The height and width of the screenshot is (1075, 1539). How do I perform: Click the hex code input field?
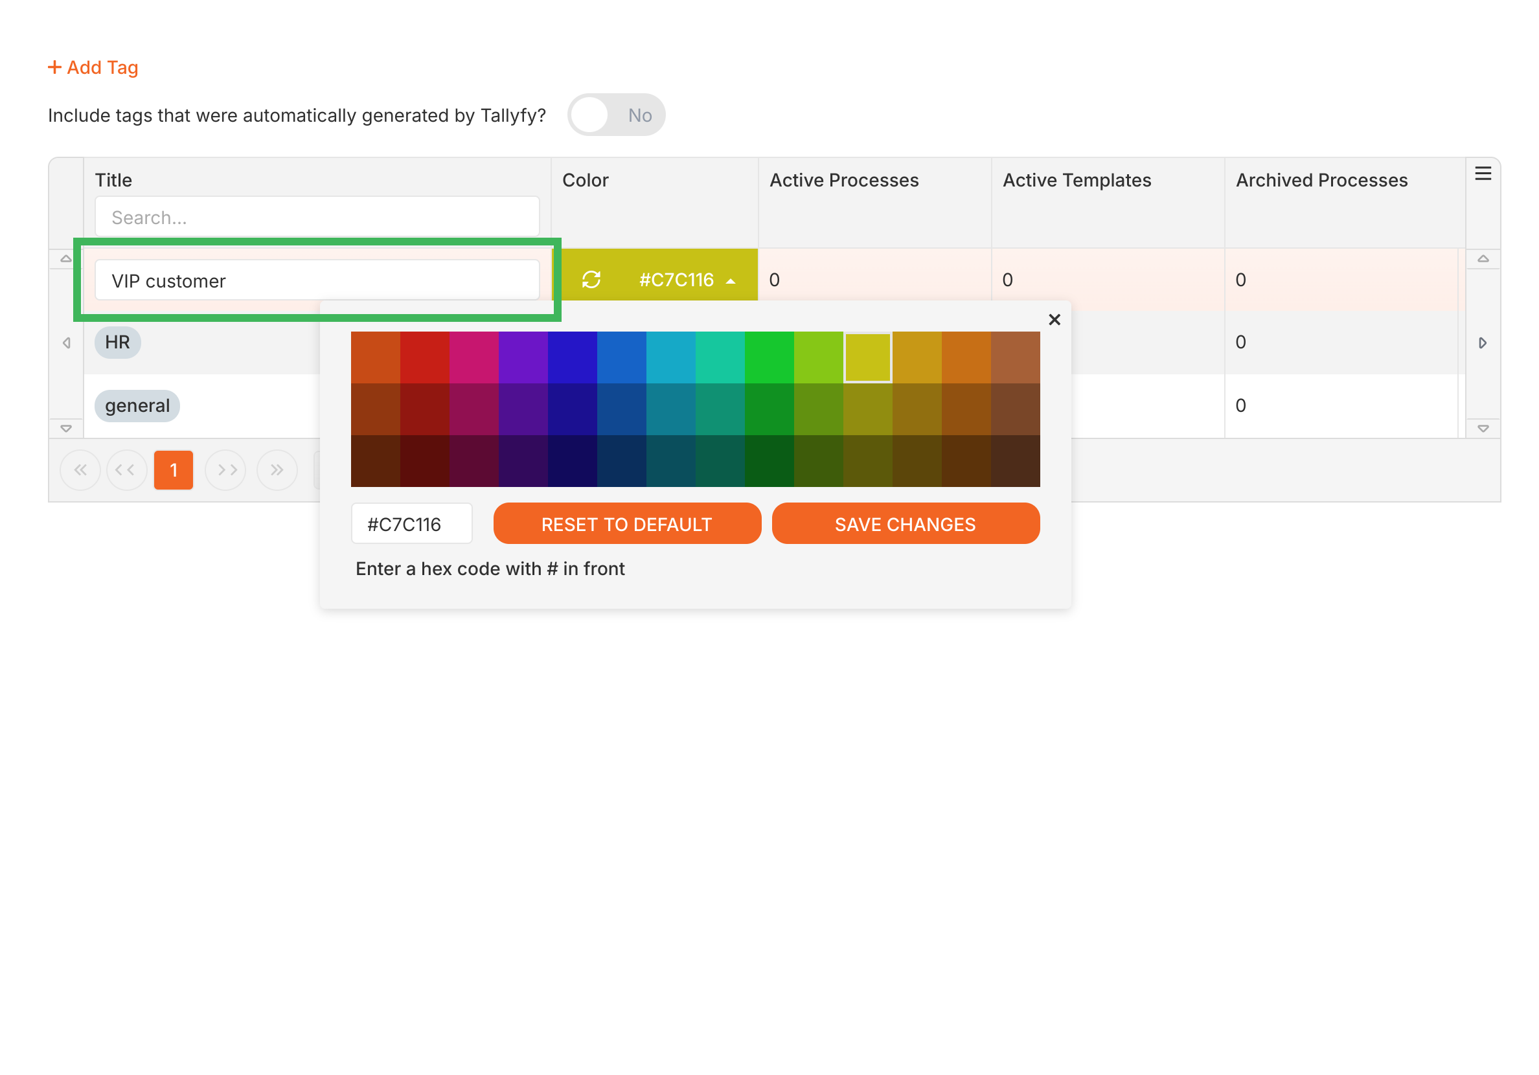(411, 524)
